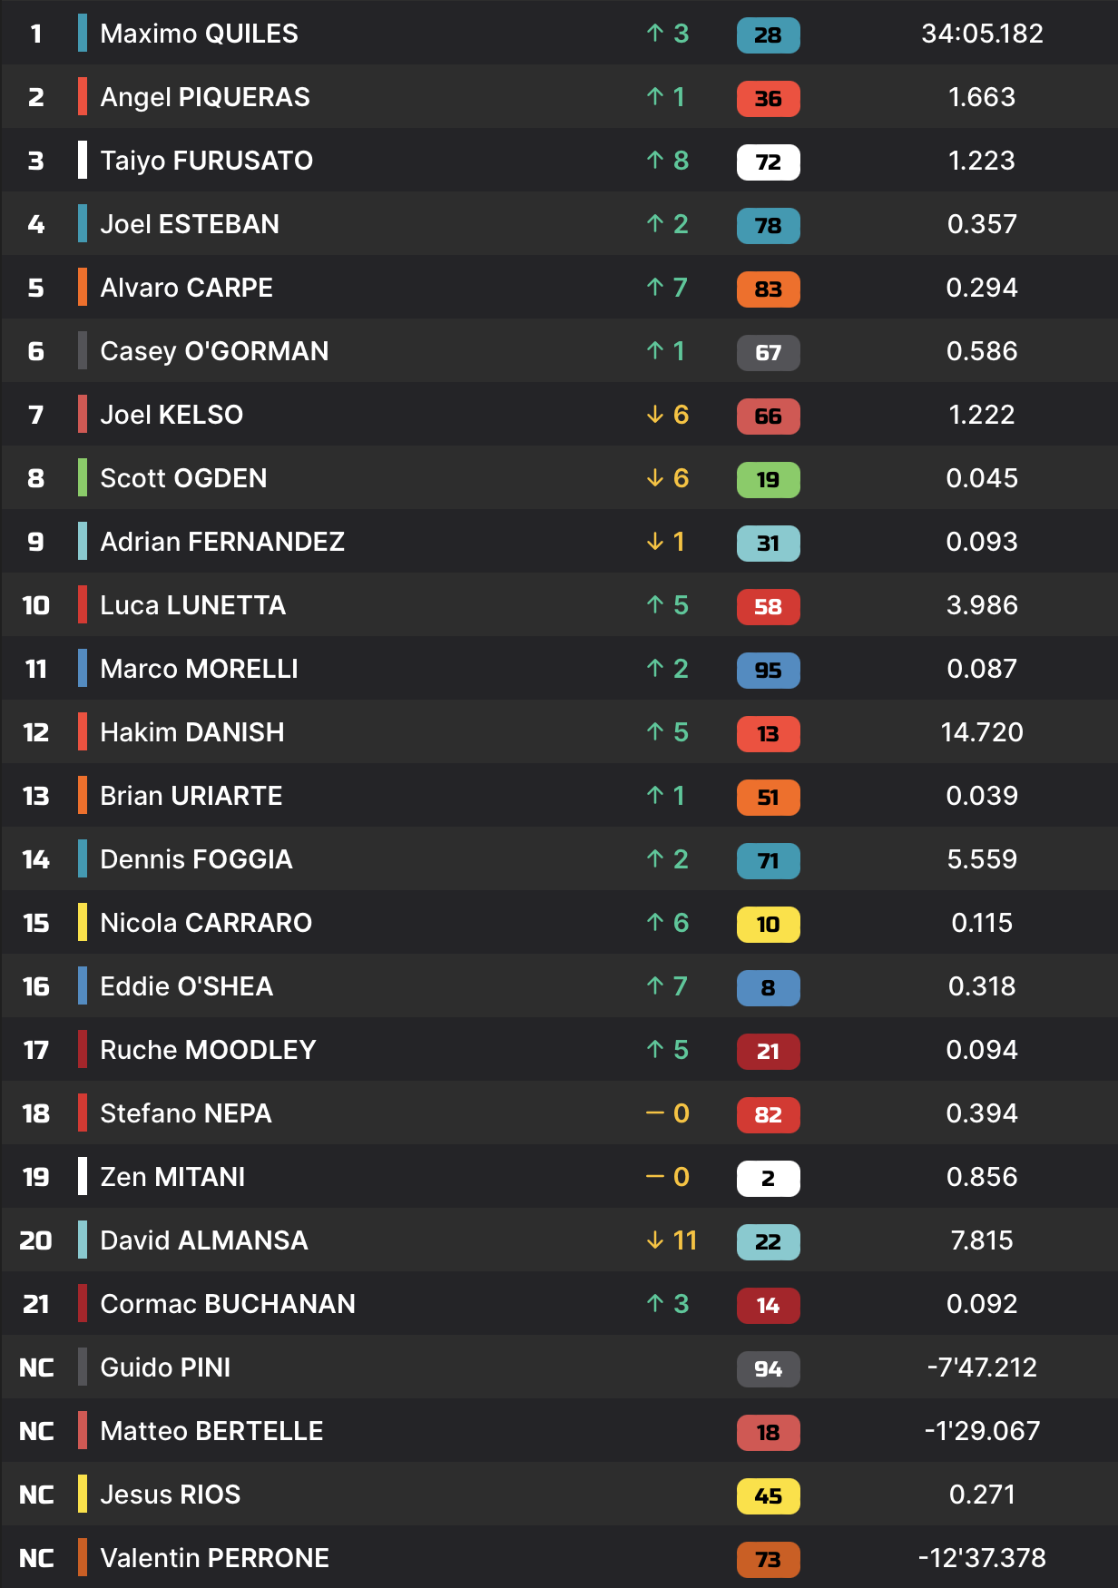This screenshot has height=1588, width=1118.
Task: Open Casey O'Gorman's rider link
Action: pos(214,351)
